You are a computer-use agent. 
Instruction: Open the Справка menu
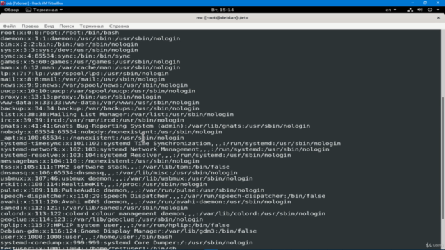pyautogui.click(x=119, y=26)
